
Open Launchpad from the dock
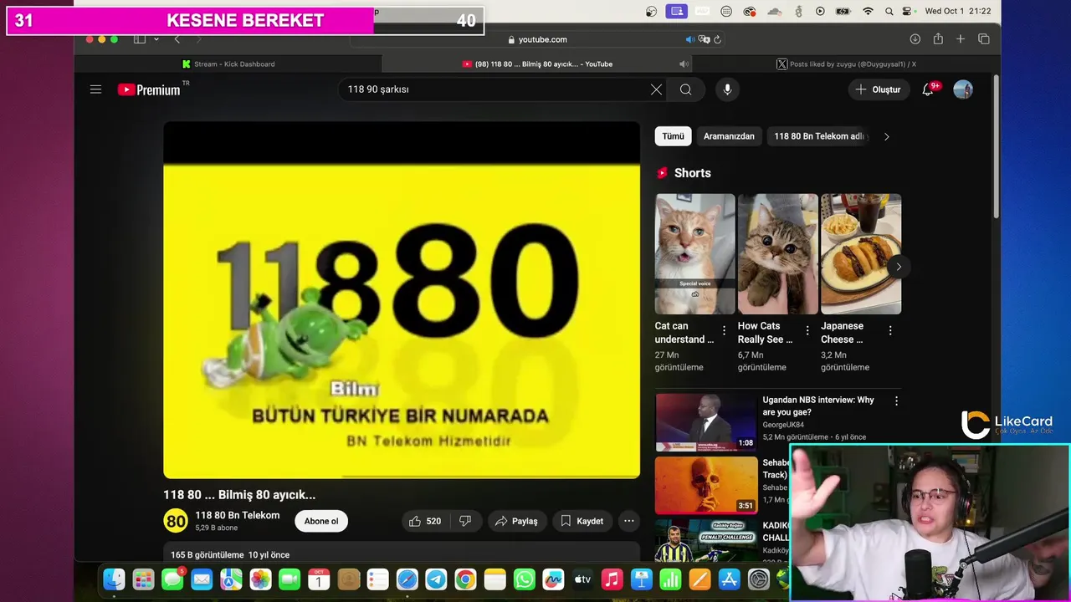143,579
